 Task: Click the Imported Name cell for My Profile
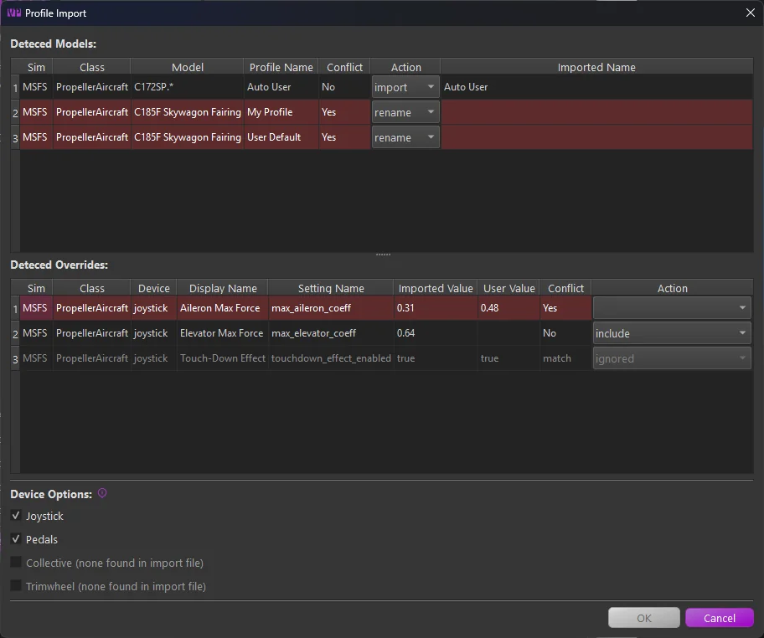tap(596, 112)
